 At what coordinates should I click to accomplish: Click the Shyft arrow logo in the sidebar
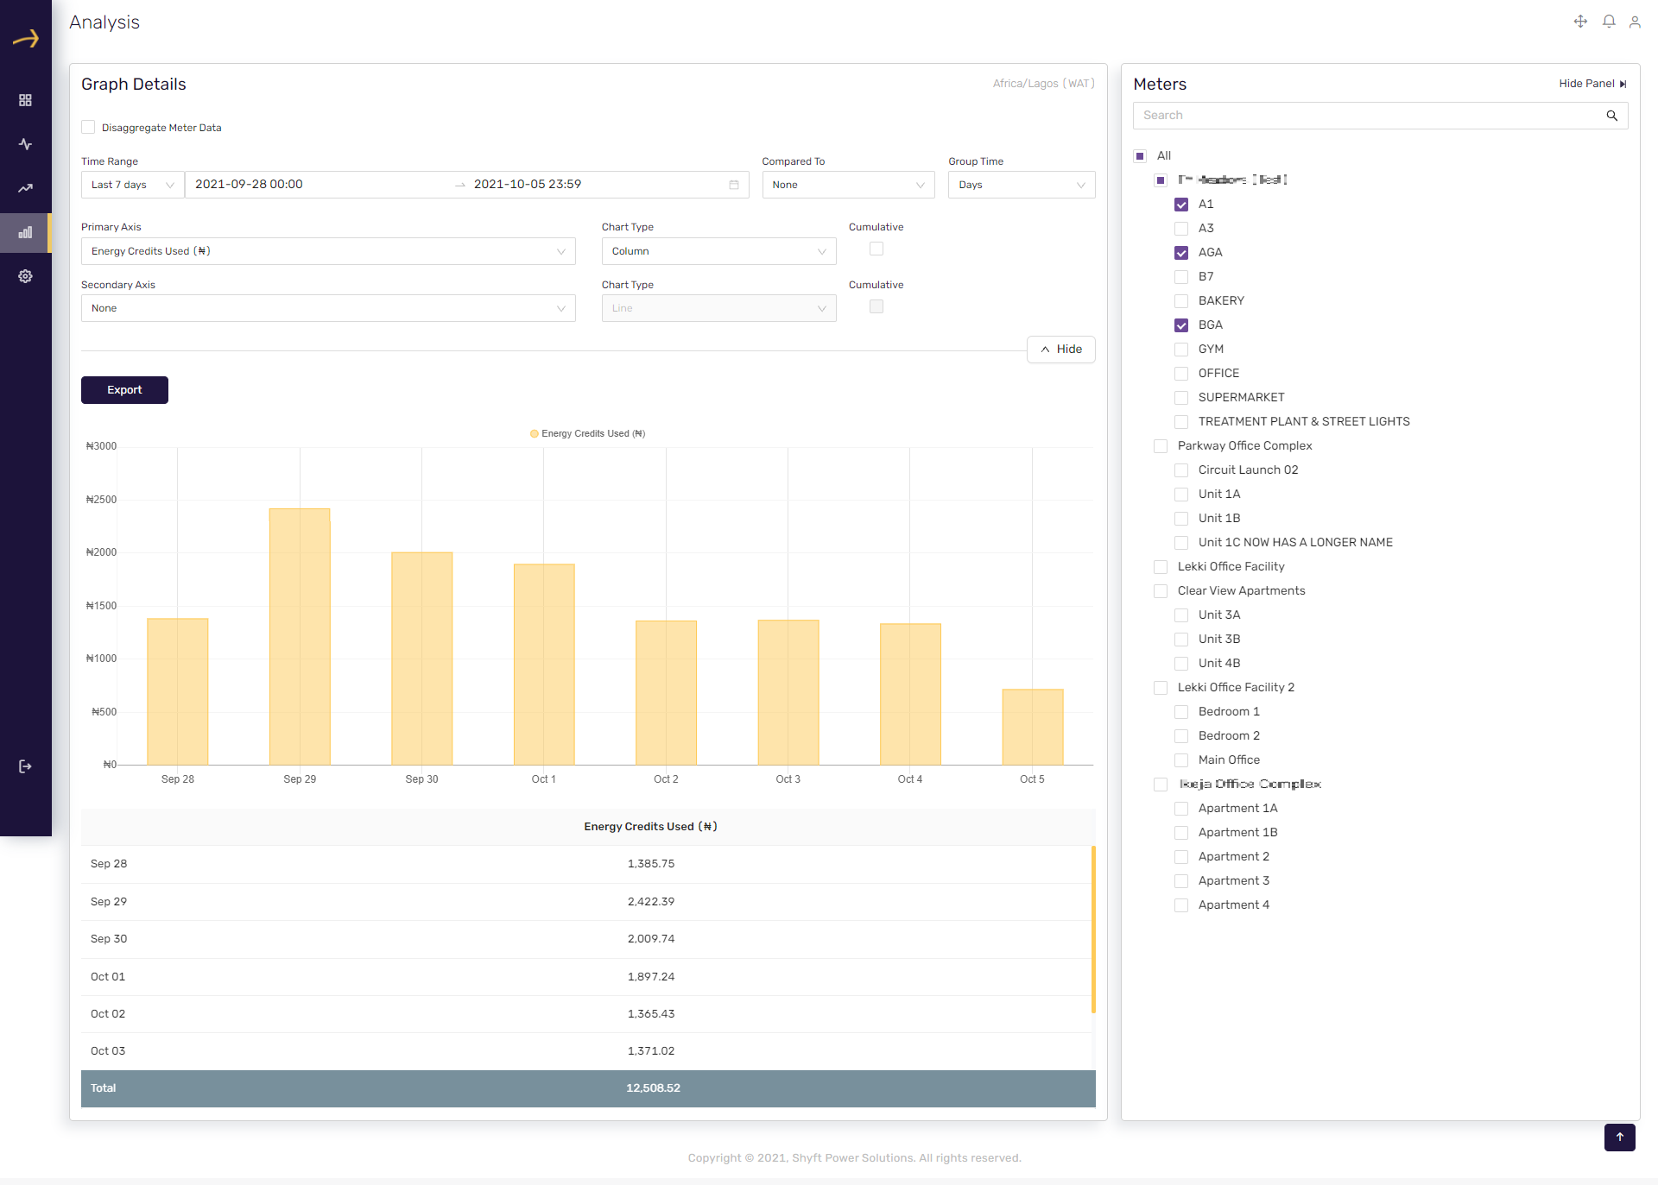26,38
